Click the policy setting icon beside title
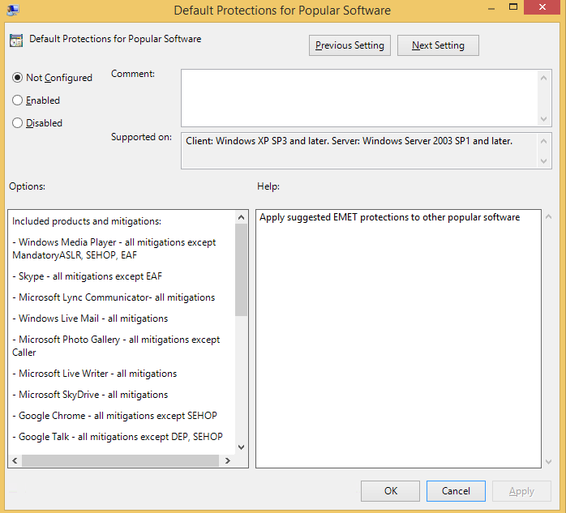This screenshot has width=566, height=513. click(16, 41)
